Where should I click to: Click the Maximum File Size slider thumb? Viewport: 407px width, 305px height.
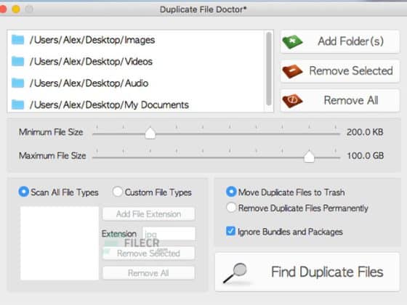[309, 156]
